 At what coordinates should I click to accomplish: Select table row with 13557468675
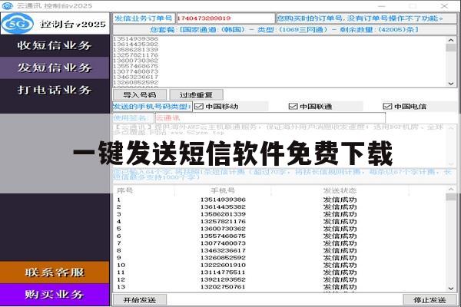(280, 236)
